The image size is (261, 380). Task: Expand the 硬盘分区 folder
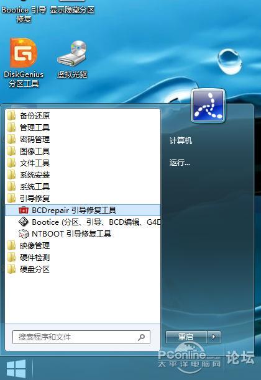(x=83, y=269)
